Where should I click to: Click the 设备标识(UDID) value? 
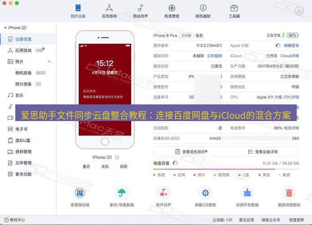(x=254, y=139)
